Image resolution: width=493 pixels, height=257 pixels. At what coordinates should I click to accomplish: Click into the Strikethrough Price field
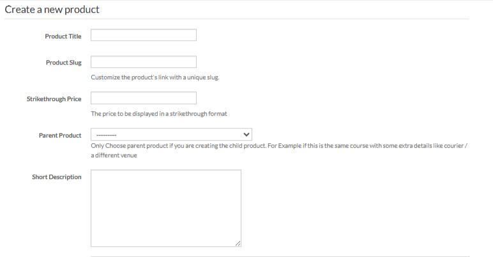tap(143, 98)
